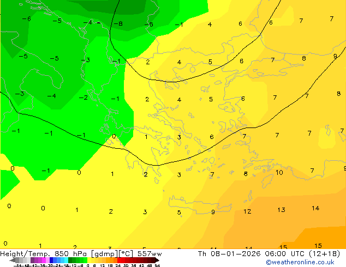This screenshot has width=346, height=267.
Task: Click the date '08-01-2026'
Action: click(x=235, y=254)
